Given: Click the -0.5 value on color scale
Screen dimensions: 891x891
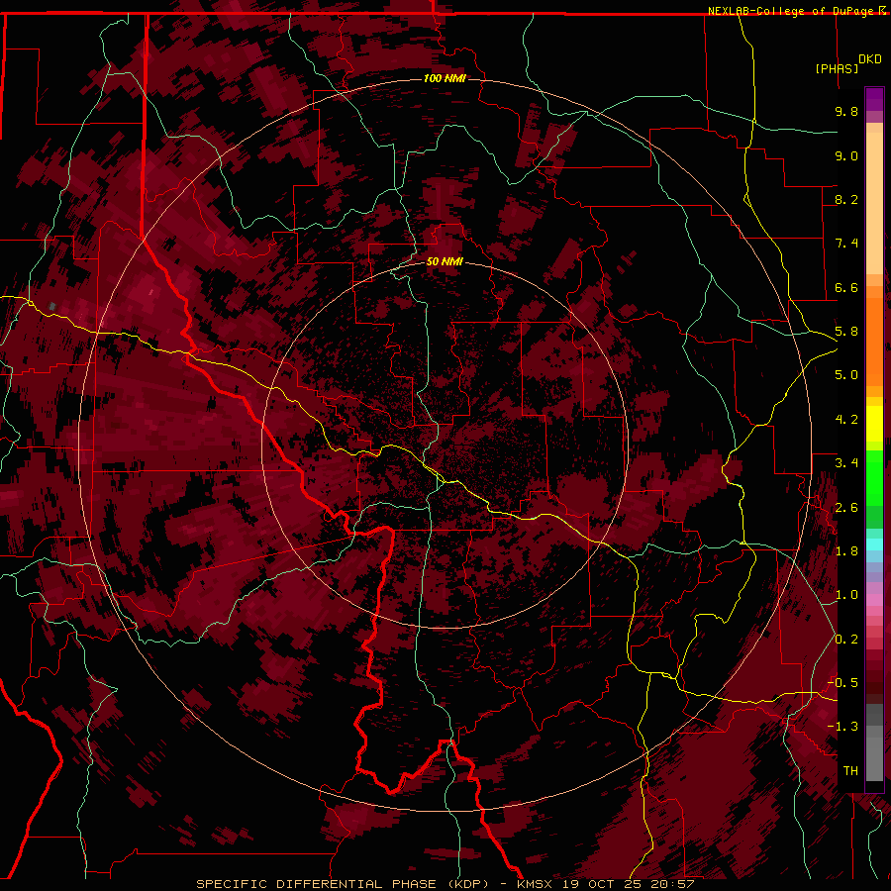Looking at the screenshot, I should (x=843, y=682).
